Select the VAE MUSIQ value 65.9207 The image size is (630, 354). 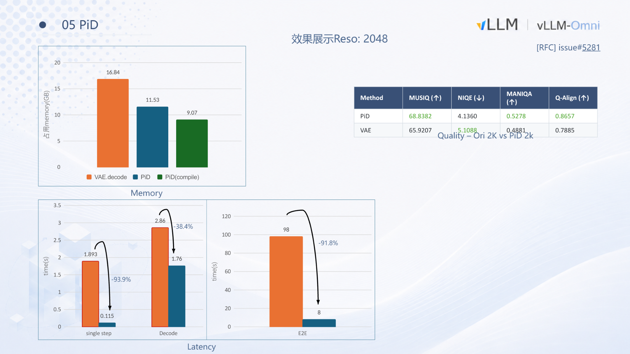pos(420,130)
